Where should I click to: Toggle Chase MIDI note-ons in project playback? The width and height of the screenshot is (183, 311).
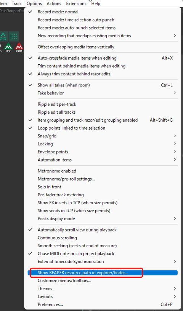tap(103, 254)
